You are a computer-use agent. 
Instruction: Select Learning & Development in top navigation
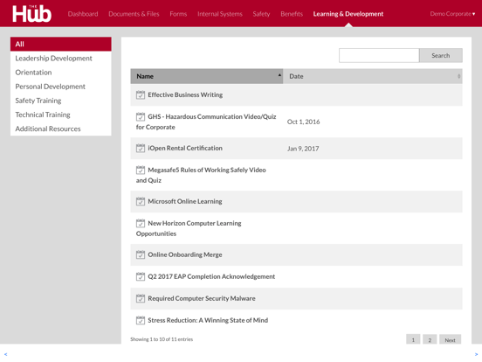click(348, 14)
